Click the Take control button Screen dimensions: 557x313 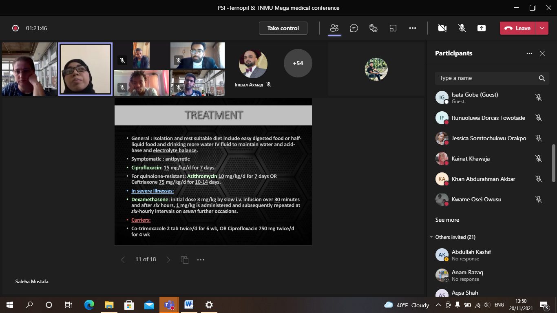[283, 28]
